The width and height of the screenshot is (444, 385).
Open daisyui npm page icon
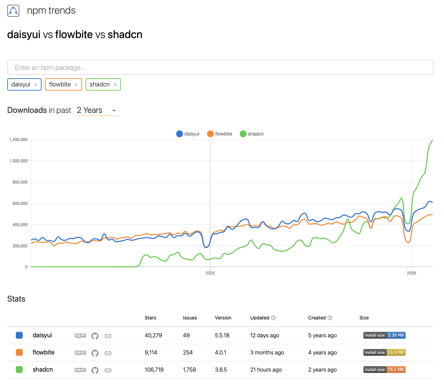point(80,336)
